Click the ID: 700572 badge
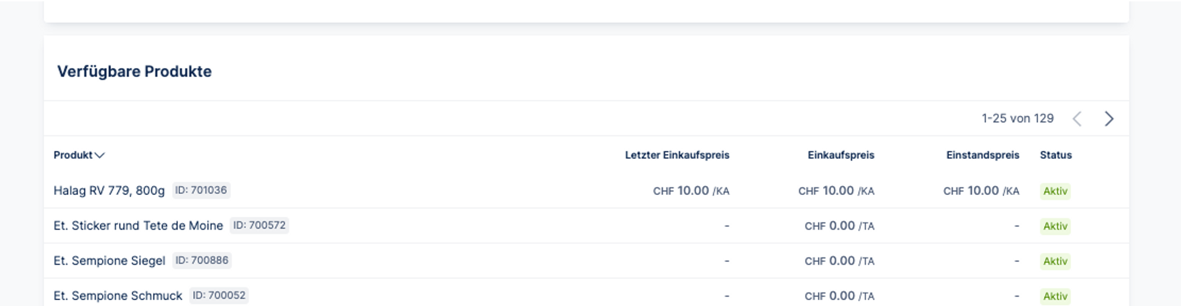This screenshot has height=306, width=1181. pos(259,225)
